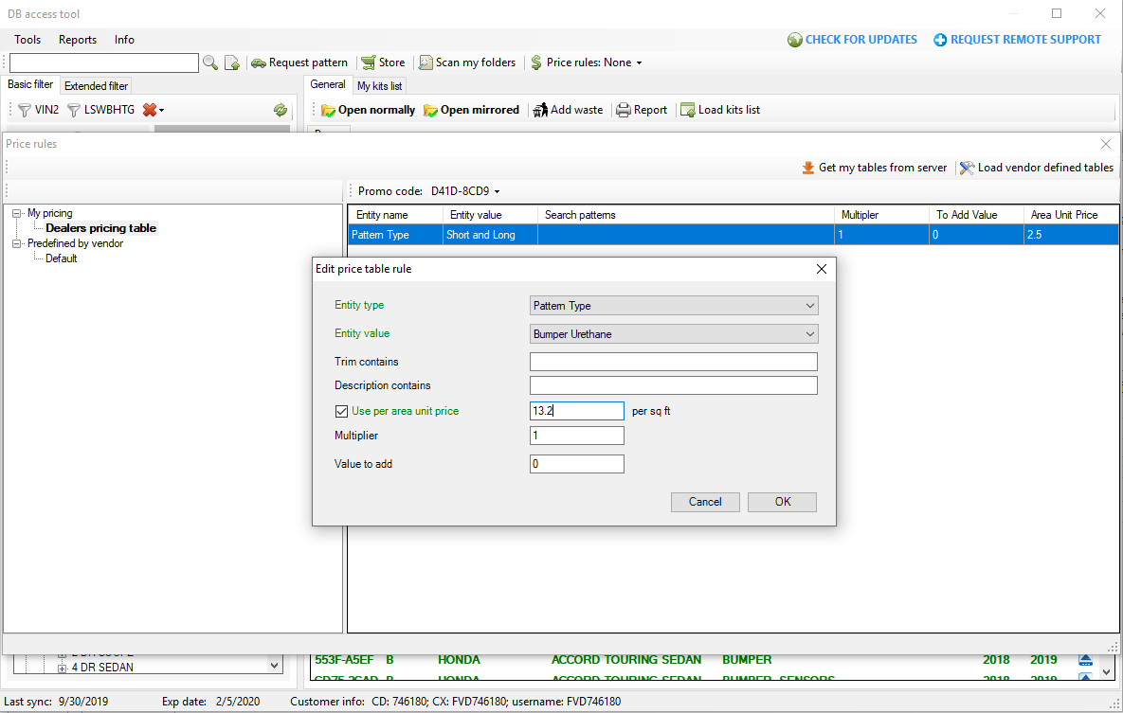
Task: Switch to the Extended filter tab
Action: pyautogui.click(x=96, y=86)
